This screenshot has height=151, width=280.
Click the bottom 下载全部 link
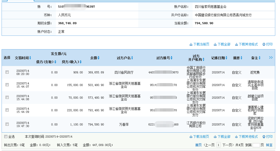pos(224,137)
